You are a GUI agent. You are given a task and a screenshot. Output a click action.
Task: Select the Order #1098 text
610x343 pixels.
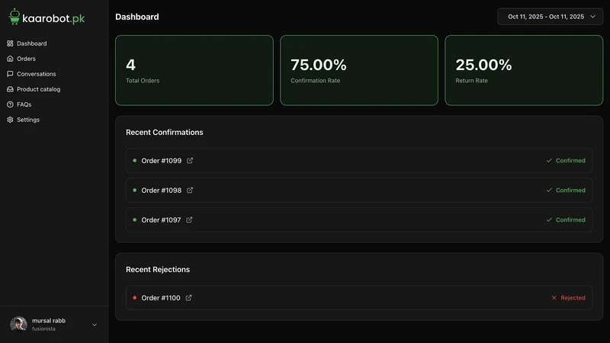click(162, 190)
